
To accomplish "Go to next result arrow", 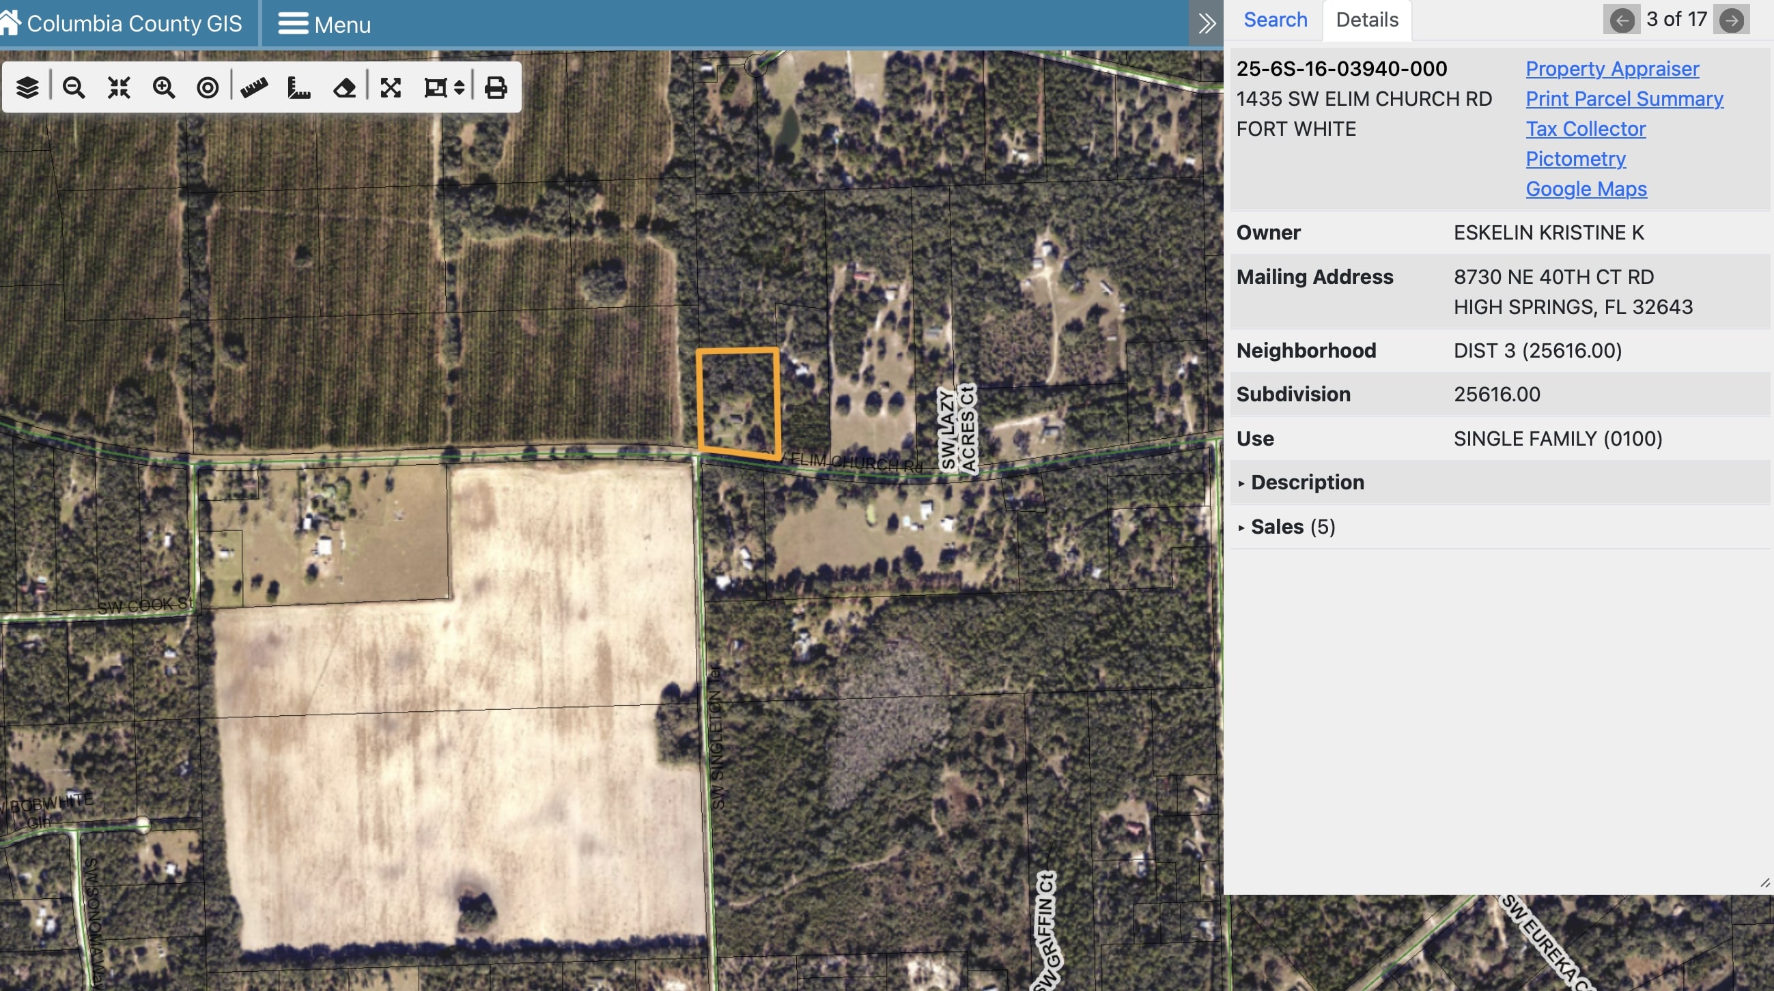I will point(1730,20).
